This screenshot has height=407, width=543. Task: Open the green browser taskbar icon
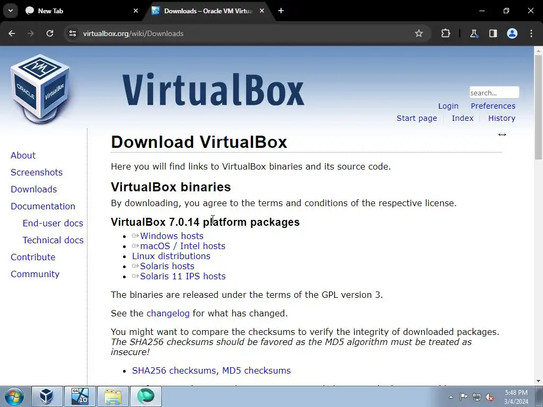pyautogui.click(x=146, y=396)
